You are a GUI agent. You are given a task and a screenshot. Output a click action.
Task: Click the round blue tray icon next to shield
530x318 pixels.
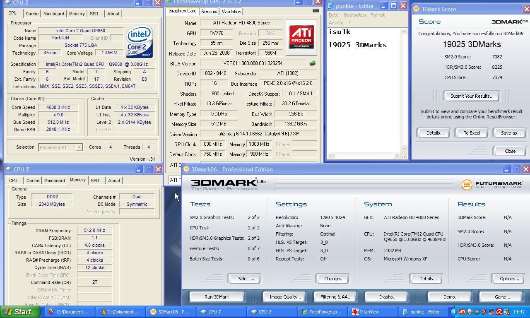(x=477, y=312)
